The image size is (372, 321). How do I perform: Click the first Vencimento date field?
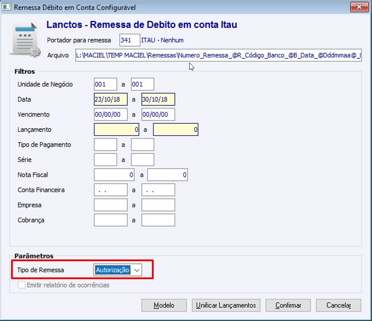pyautogui.click(x=110, y=114)
